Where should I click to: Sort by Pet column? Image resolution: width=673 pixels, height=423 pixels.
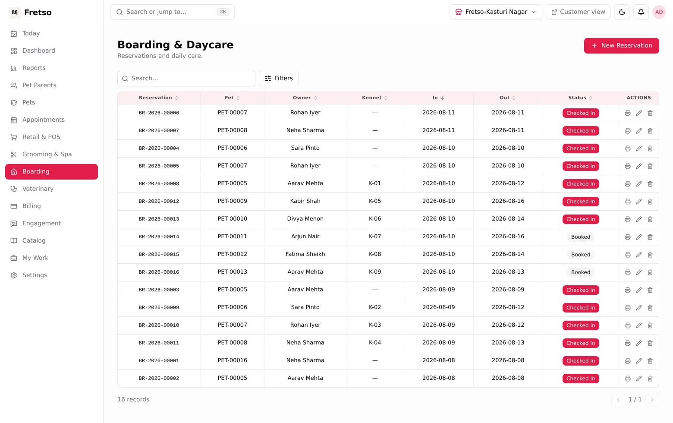(x=232, y=98)
